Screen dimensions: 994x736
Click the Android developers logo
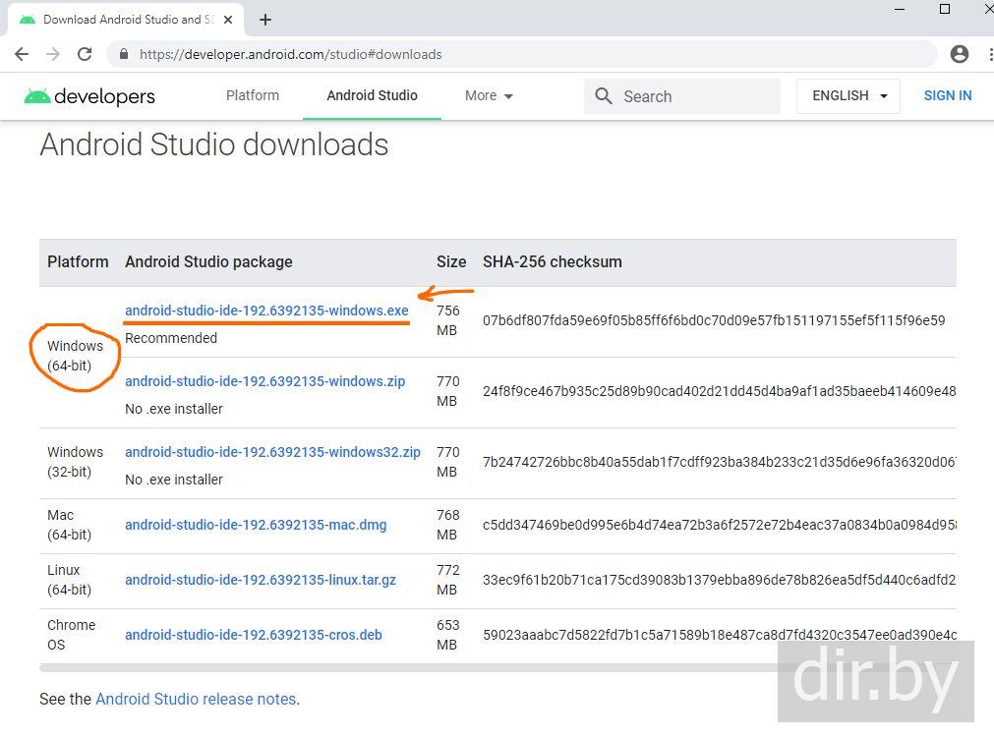click(x=89, y=96)
